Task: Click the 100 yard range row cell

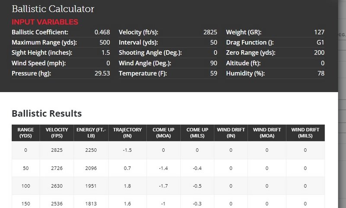Action: 26,186
